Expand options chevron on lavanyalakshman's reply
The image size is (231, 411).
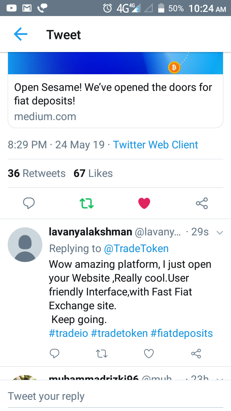pos(220,232)
